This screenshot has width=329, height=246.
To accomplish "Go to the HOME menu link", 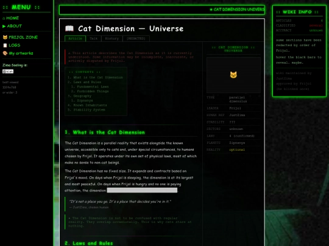I will click(x=10, y=18).
